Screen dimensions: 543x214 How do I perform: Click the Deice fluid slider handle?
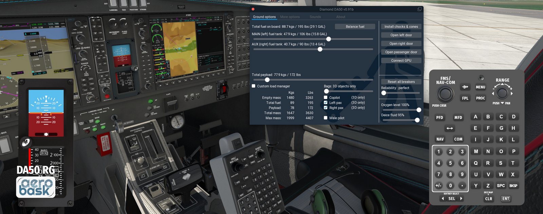click(x=417, y=120)
